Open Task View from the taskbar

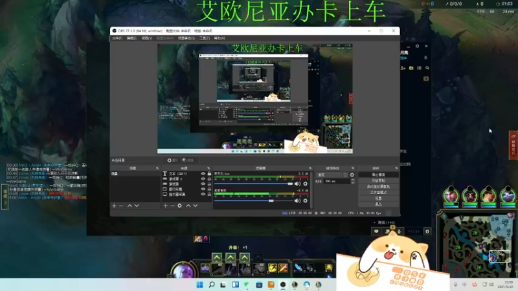click(223, 285)
